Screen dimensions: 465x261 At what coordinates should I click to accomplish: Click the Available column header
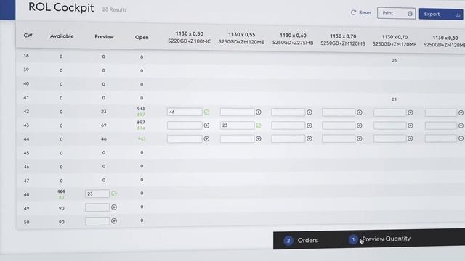[62, 36]
